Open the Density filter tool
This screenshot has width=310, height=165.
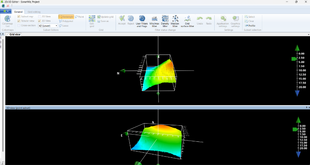tap(165, 22)
